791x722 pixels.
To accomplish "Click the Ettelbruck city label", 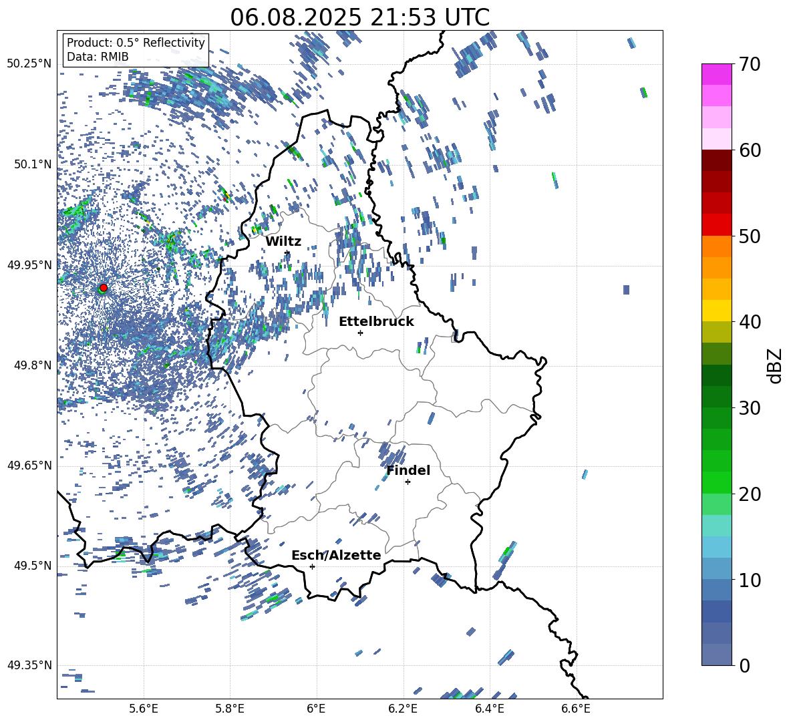I will 376,321.
